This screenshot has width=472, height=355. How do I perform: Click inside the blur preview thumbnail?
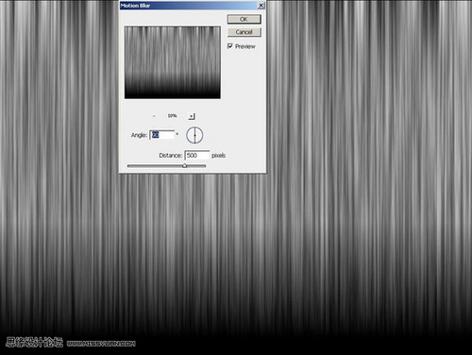click(173, 62)
